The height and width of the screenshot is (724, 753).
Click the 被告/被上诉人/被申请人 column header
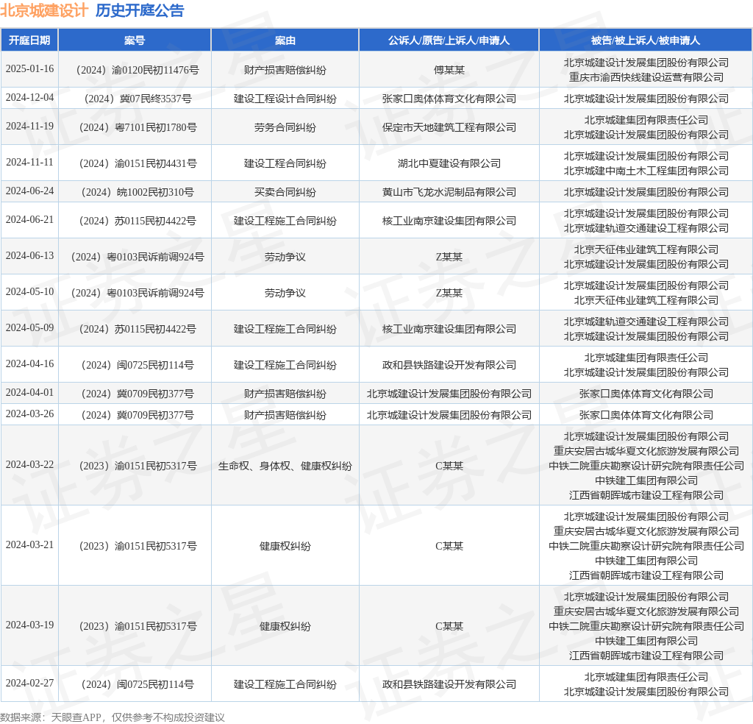click(646, 40)
